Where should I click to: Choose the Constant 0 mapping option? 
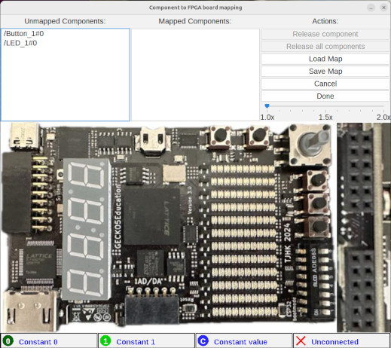pyautogui.click(x=49, y=341)
